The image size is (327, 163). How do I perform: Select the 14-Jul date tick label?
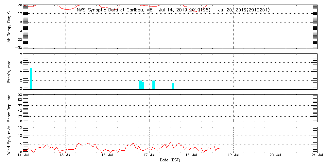[x=24, y=156]
